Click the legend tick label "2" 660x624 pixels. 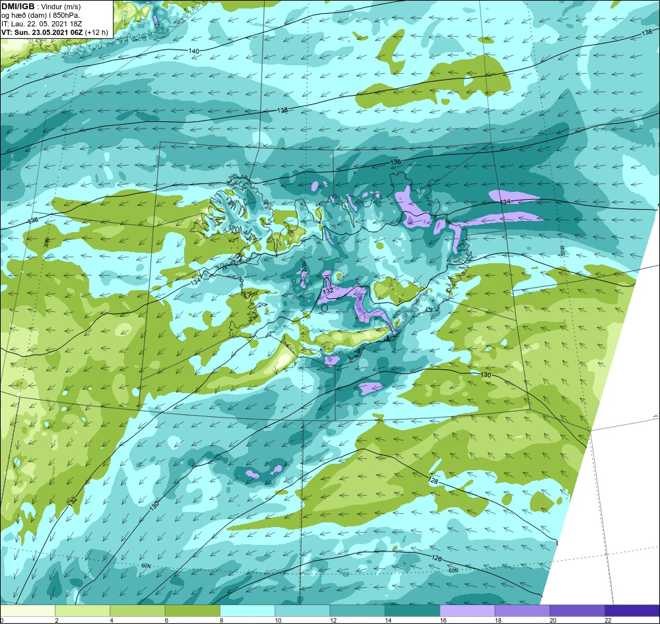(56, 620)
